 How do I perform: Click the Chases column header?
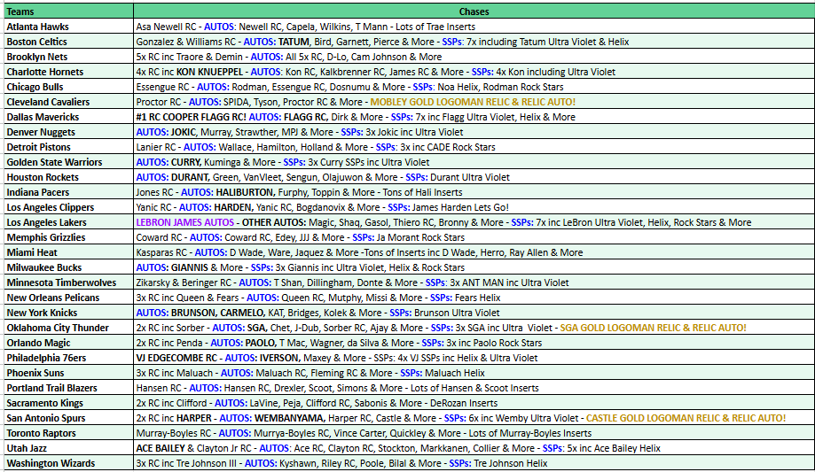(x=474, y=12)
